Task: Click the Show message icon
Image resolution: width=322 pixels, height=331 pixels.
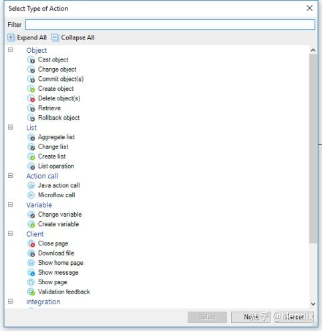Action: tap(31, 272)
